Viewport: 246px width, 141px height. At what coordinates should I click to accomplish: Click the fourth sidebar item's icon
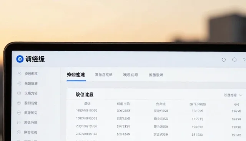pyautogui.click(x=19, y=103)
